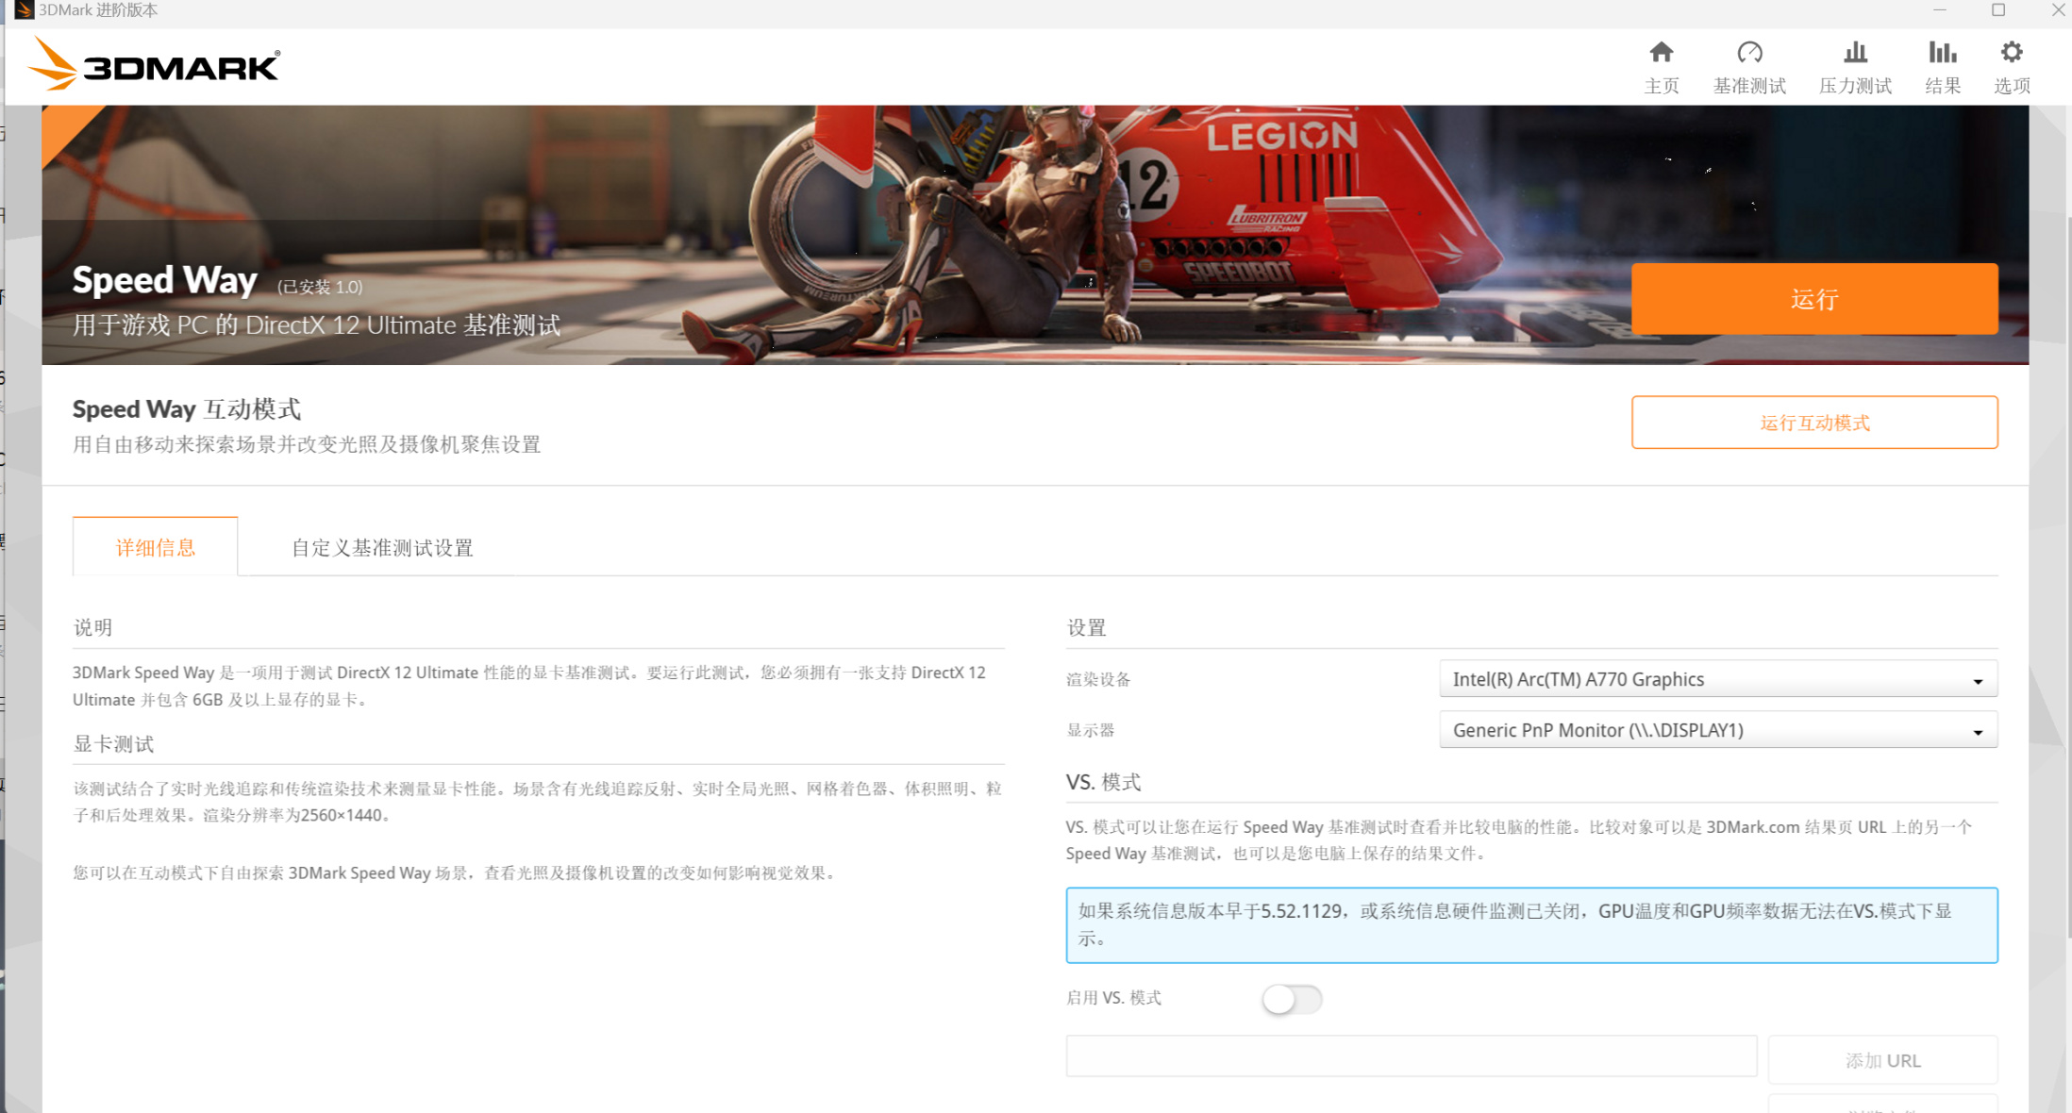Click the 添加 URL button
Screen dimensions: 2072x1113
(1882, 1060)
